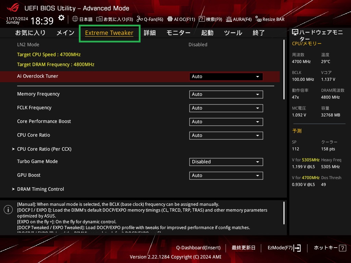Launch AI OC guide icon

(170, 19)
